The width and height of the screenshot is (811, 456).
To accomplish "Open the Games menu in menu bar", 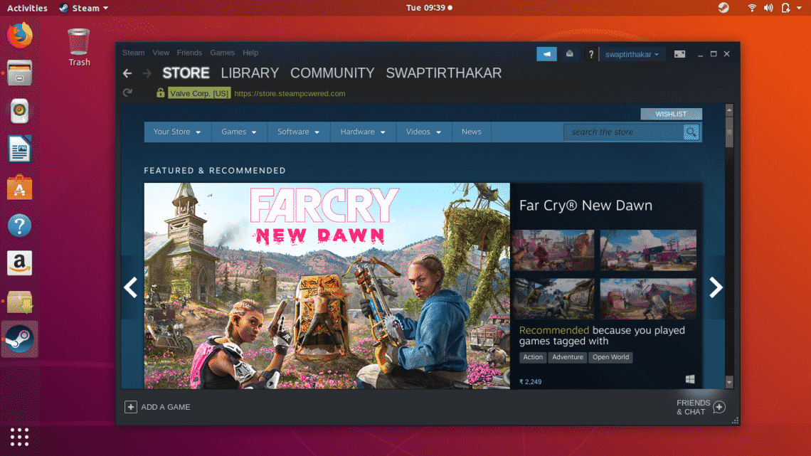I will click(223, 53).
